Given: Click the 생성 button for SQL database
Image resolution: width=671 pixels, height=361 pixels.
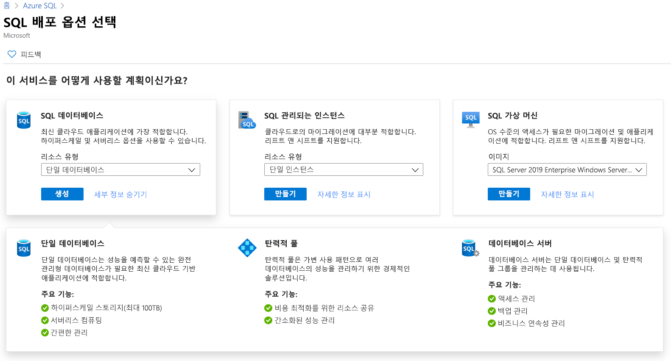Looking at the screenshot, I should pyautogui.click(x=62, y=194).
